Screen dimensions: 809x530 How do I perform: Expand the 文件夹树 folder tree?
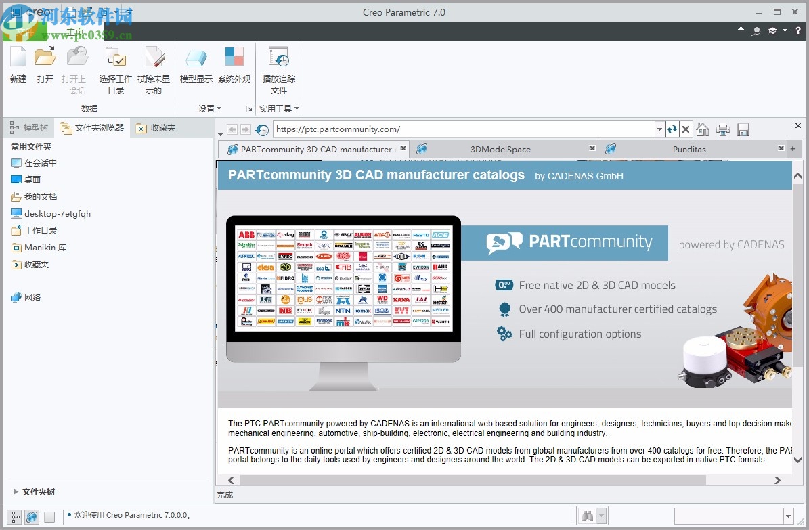coord(16,492)
